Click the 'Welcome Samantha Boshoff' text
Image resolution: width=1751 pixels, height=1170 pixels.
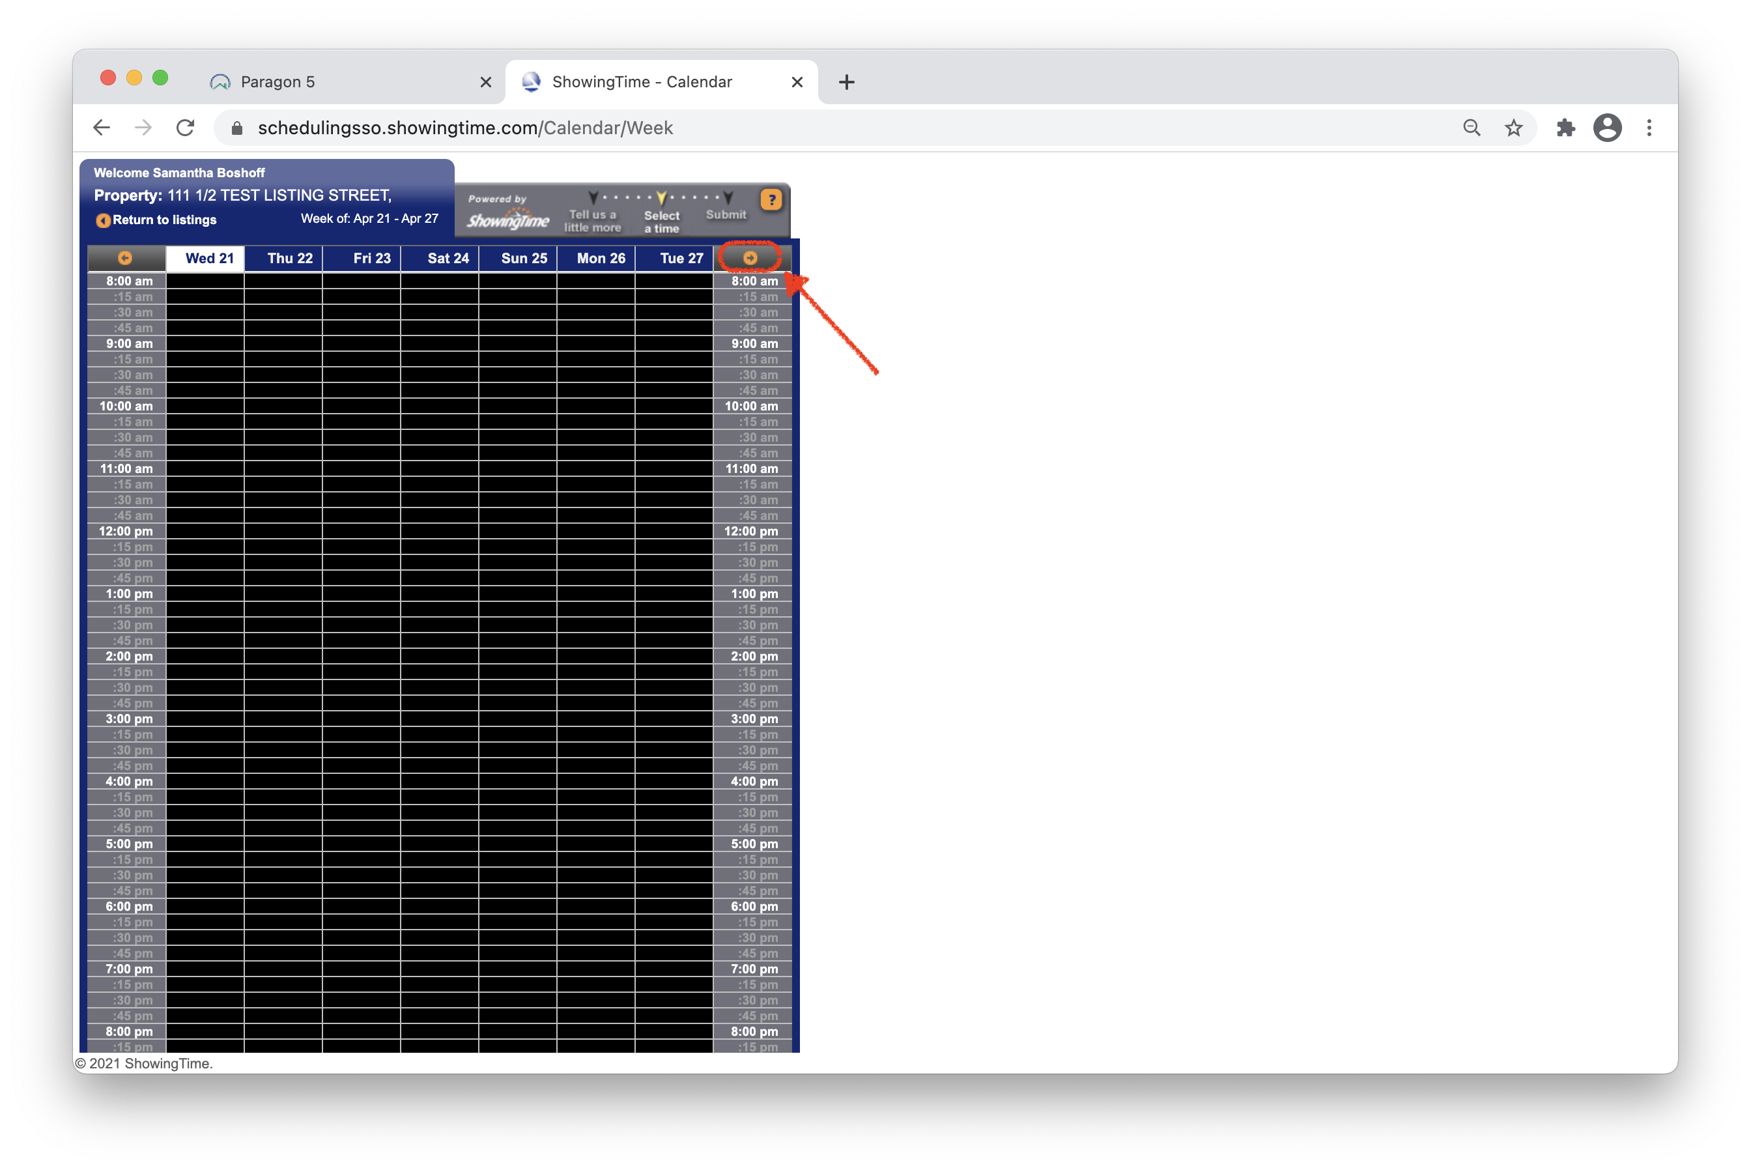tap(179, 173)
